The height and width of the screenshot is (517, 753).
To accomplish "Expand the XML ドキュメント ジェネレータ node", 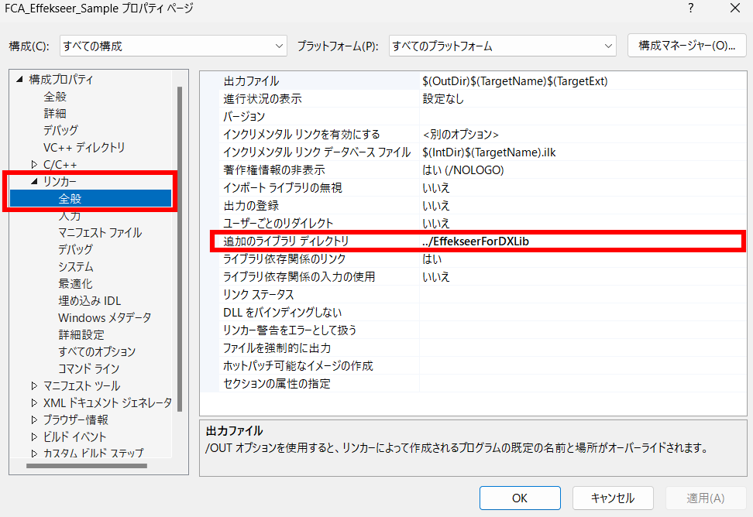I will pyautogui.click(x=33, y=402).
